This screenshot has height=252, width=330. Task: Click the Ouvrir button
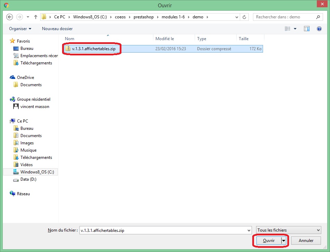[269, 241]
